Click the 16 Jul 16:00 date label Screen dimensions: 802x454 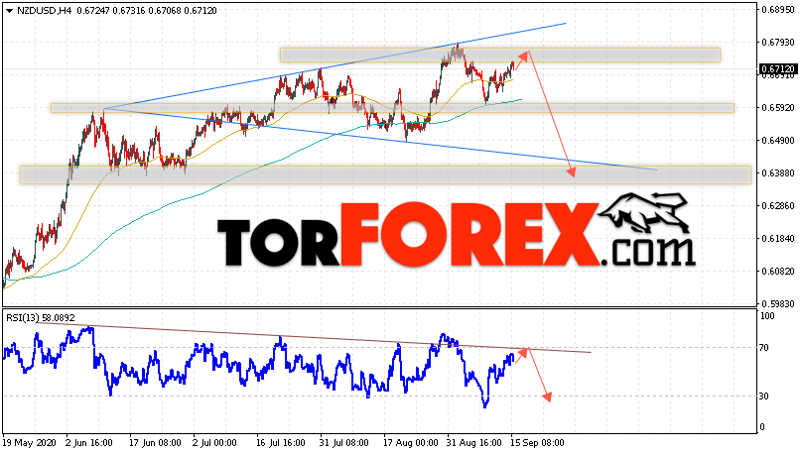pos(281,443)
